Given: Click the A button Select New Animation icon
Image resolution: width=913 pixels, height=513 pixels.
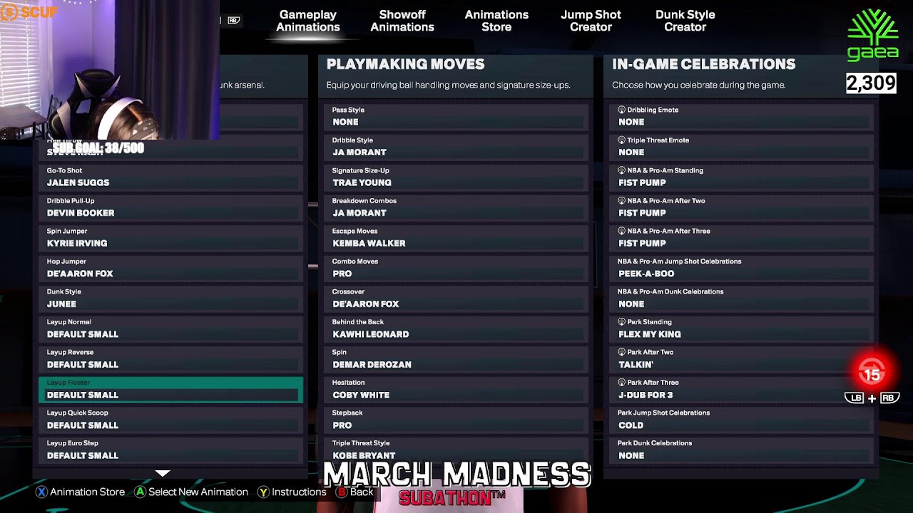Looking at the screenshot, I should pyautogui.click(x=141, y=492).
